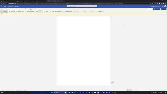Click inside the header Search box
This screenshot has width=167, height=94.
coord(82,6)
